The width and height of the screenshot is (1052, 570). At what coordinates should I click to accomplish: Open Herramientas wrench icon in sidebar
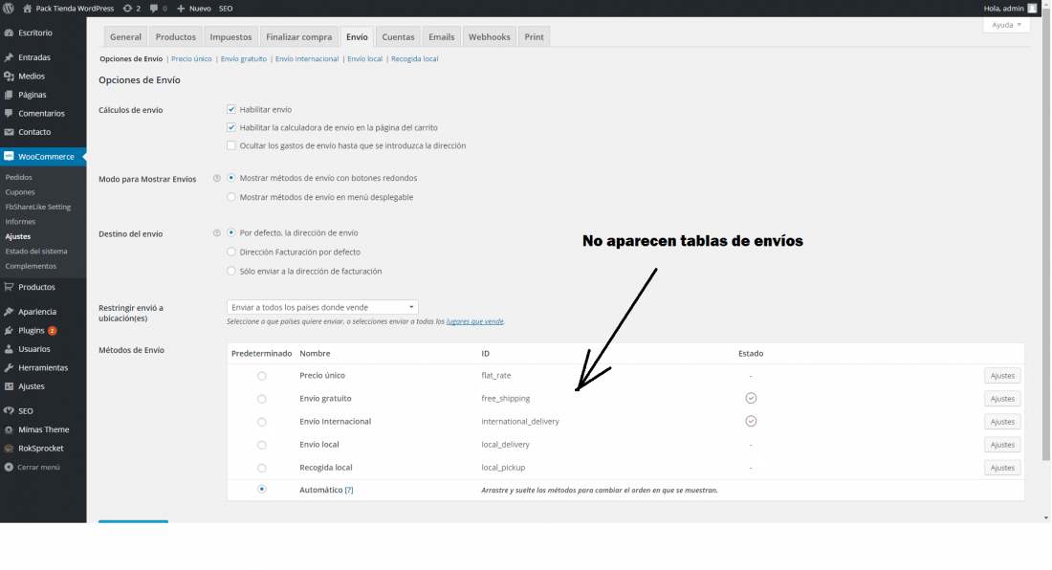click(9, 367)
